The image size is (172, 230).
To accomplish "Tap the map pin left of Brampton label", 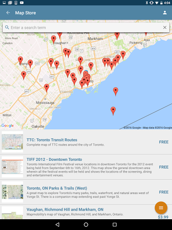I will pyautogui.click(x=21, y=61).
